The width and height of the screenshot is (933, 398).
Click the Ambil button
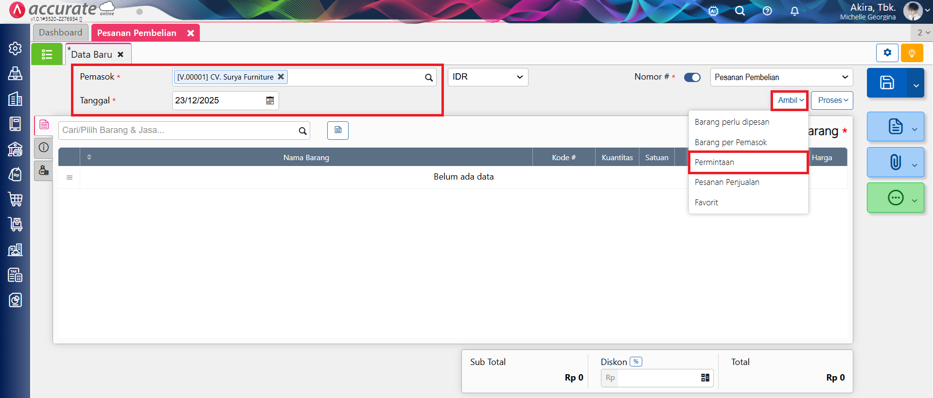(790, 100)
